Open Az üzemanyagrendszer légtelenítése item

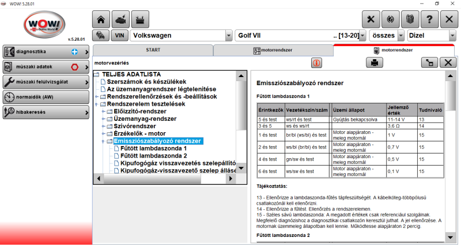tap(161, 89)
